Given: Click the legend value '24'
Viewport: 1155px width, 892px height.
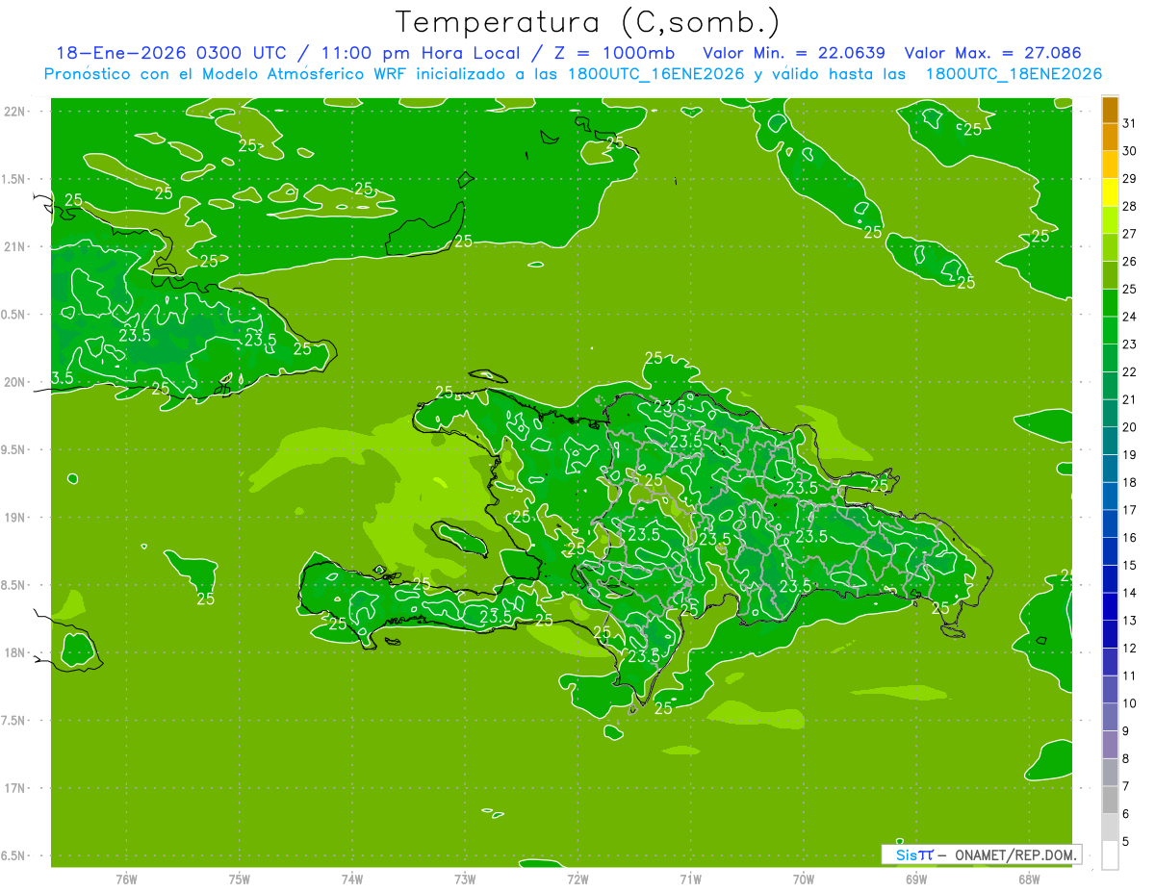Looking at the screenshot, I should (1130, 317).
